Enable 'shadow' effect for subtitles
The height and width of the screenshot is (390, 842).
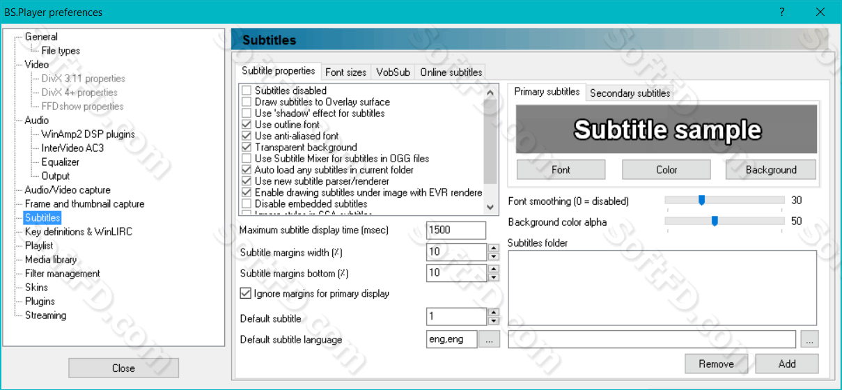coord(246,113)
